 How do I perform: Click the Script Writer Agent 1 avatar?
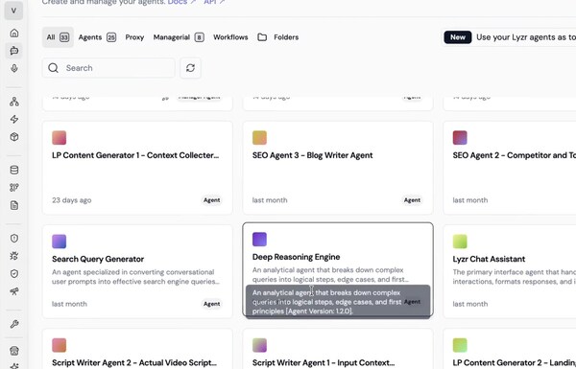click(259, 345)
